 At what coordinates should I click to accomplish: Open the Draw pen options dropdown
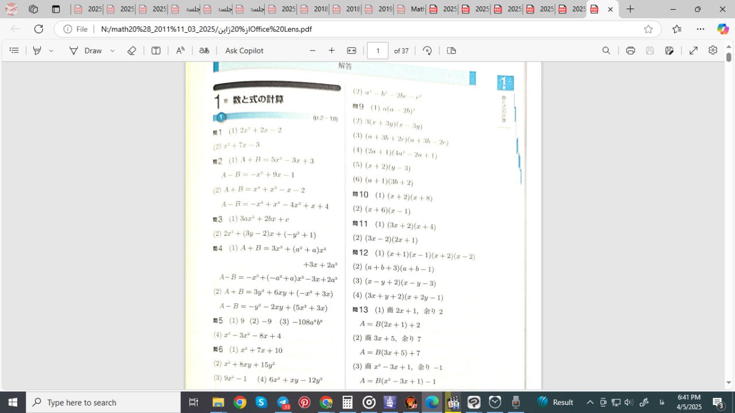112,51
